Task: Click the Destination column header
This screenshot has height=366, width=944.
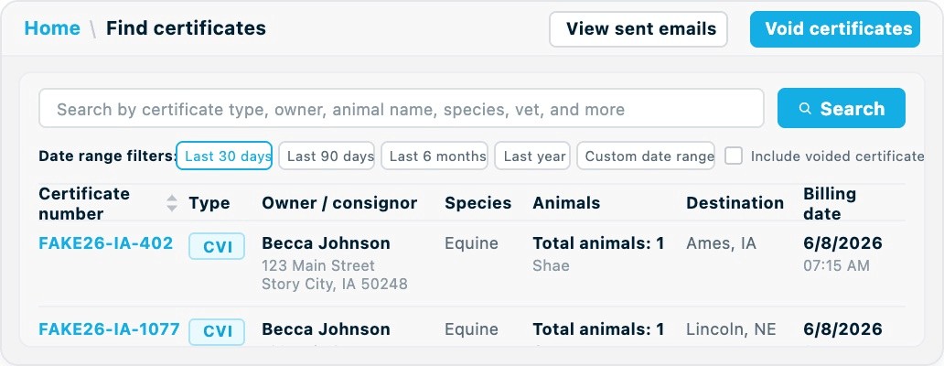Action: pyautogui.click(x=735, y=203)
